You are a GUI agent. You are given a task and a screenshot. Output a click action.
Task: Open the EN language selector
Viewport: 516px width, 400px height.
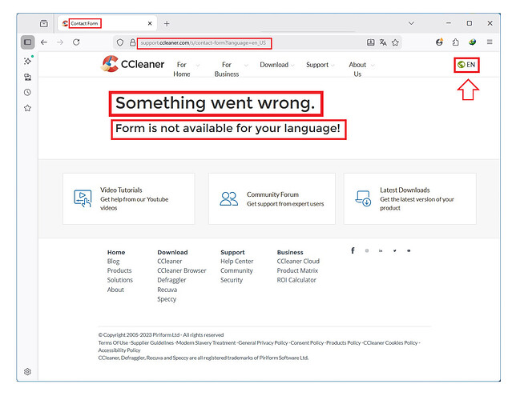466,65
